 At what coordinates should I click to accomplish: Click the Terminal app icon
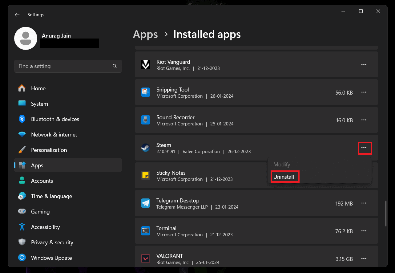(x=145, y=231)
